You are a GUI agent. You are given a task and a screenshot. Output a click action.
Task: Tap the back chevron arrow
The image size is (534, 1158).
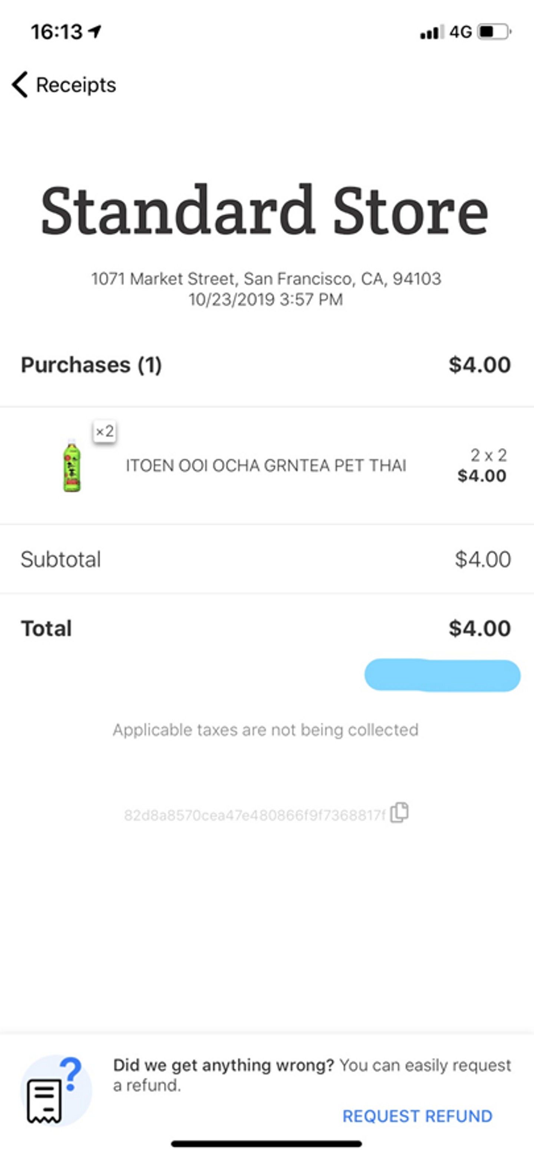[x=20, y=85]
